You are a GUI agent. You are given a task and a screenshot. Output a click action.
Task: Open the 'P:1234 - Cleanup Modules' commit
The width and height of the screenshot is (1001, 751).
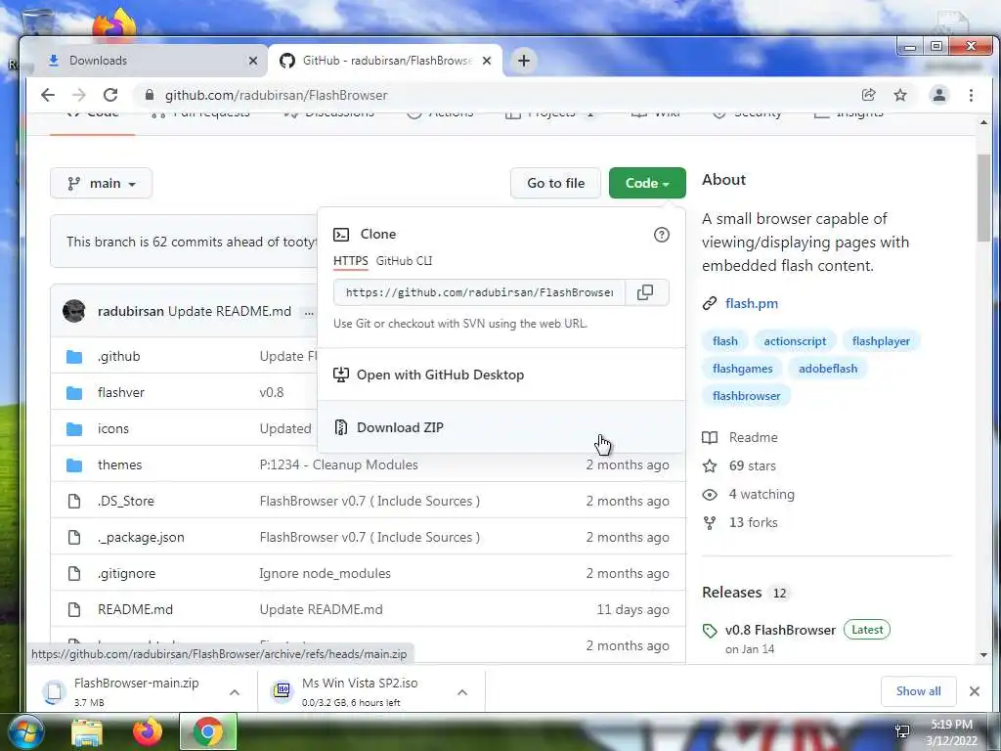point(338,464)
